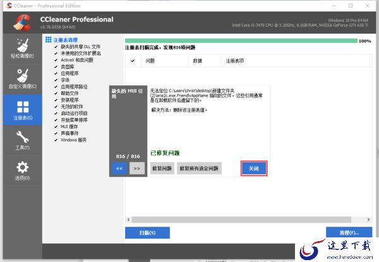Toggle 字体 checkbox

56,80
